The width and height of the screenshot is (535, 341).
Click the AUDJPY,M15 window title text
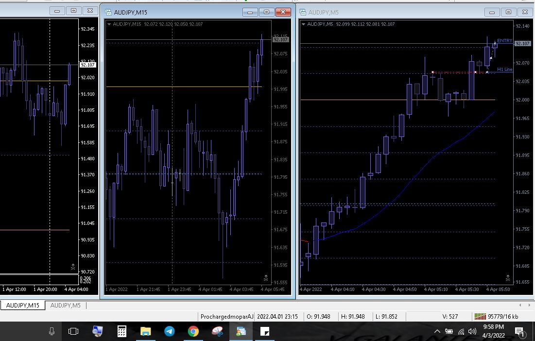pos(131,13)
